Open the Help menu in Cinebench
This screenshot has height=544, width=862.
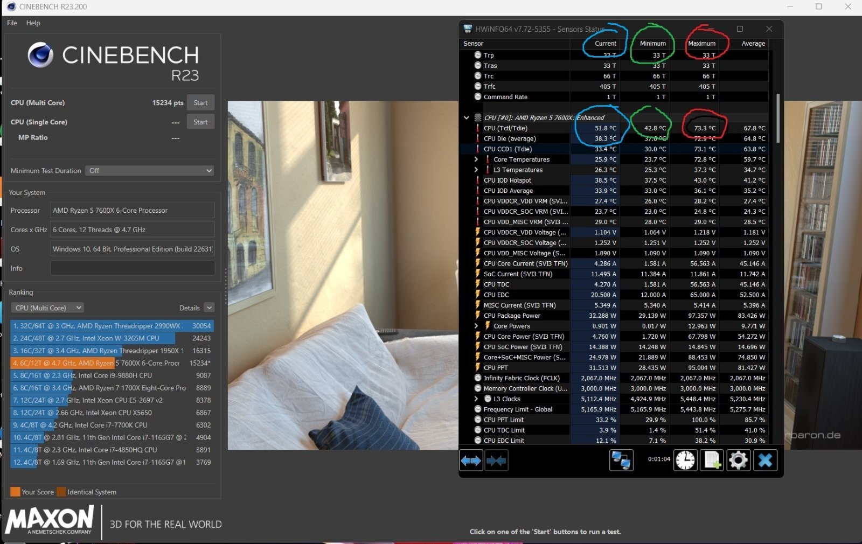coord(33,23)
